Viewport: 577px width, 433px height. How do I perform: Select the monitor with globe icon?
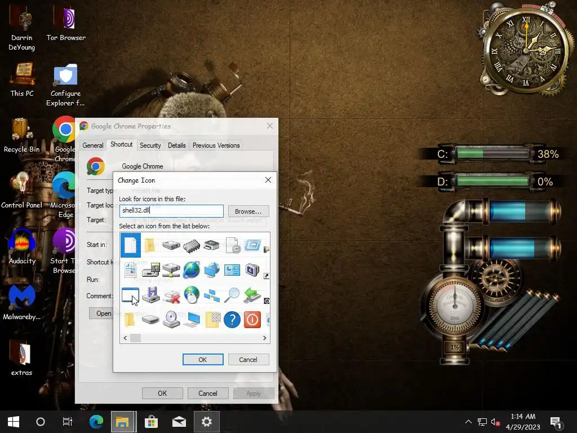click(212, 270)
